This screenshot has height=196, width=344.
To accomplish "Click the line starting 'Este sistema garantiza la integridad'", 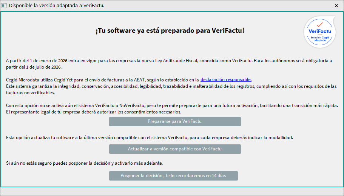I will (x=171, y=90).
